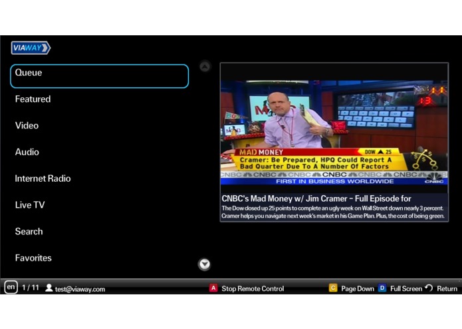The height and width of the screenshot is (329, 462).
Task: Open the Video category
Action: click(27, 126)
